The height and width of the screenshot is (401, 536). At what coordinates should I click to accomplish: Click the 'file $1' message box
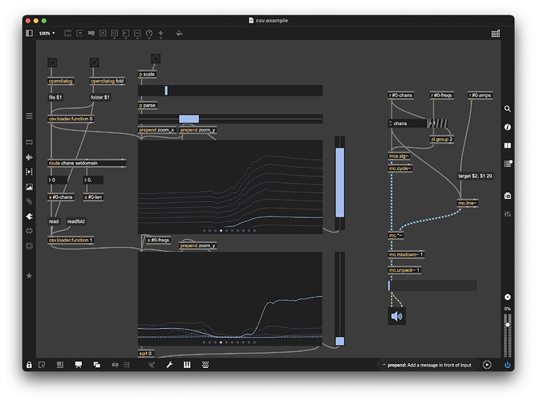(x=55, y=97)
